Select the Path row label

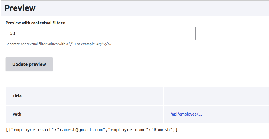17,114
